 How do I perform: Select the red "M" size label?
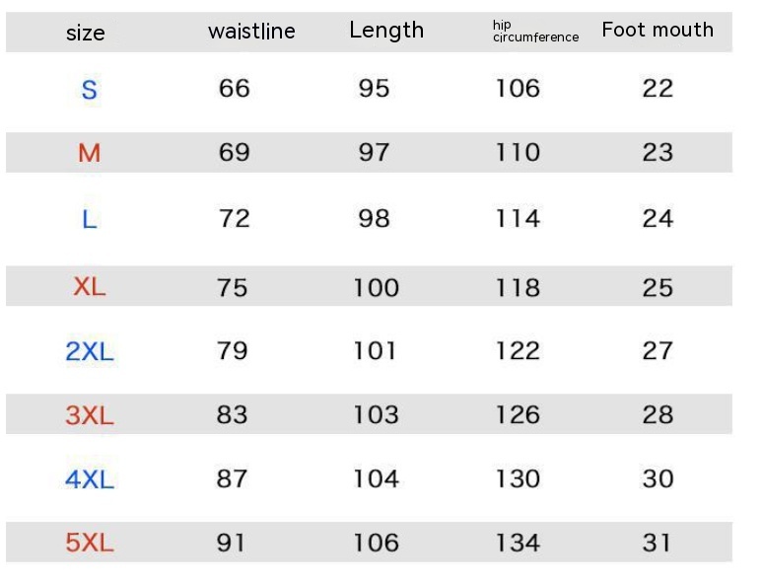click(x=89, y=153)
